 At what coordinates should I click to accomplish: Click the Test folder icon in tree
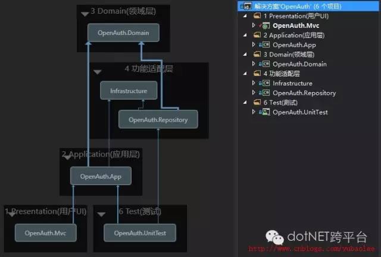tap(257, 102)
